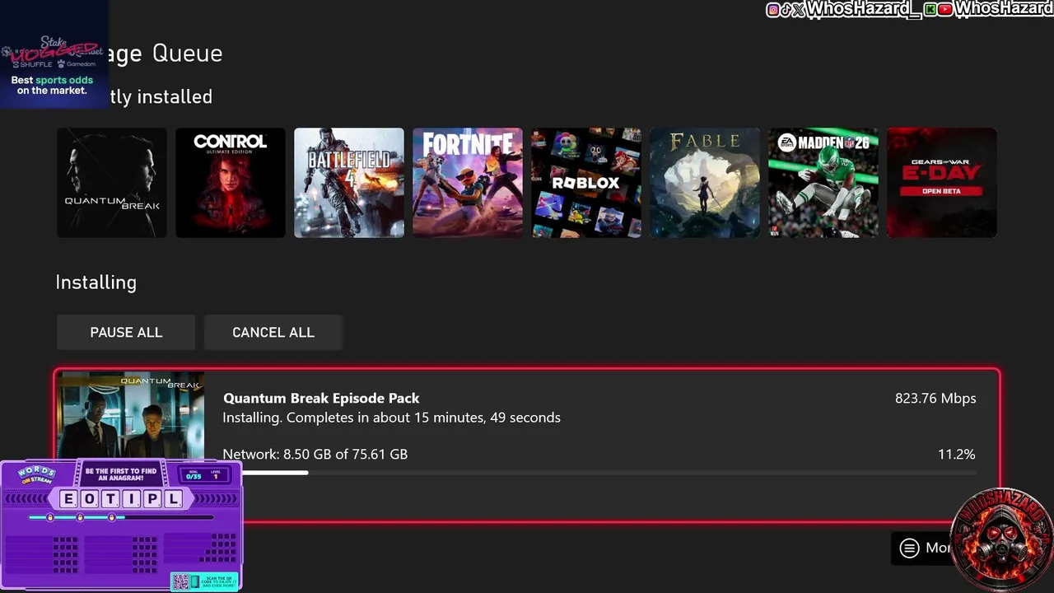Click the WhosHazard gas mask logo
This screenshot has width=1054, height=593.
click(1002, 539)
